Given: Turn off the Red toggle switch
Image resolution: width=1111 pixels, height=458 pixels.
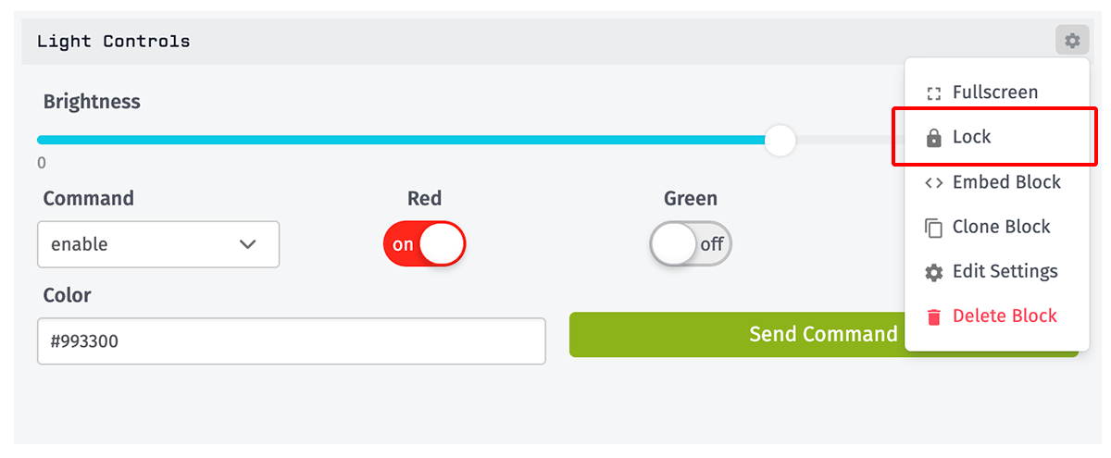Looking at the screenshot, I should pyautogui.click(x=424, y=245).
